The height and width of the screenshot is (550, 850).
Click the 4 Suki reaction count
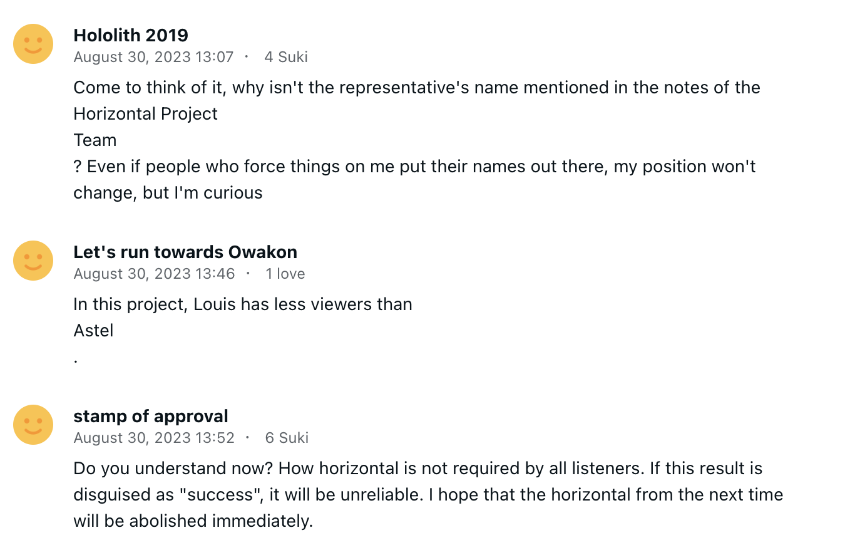pos(285,57)
